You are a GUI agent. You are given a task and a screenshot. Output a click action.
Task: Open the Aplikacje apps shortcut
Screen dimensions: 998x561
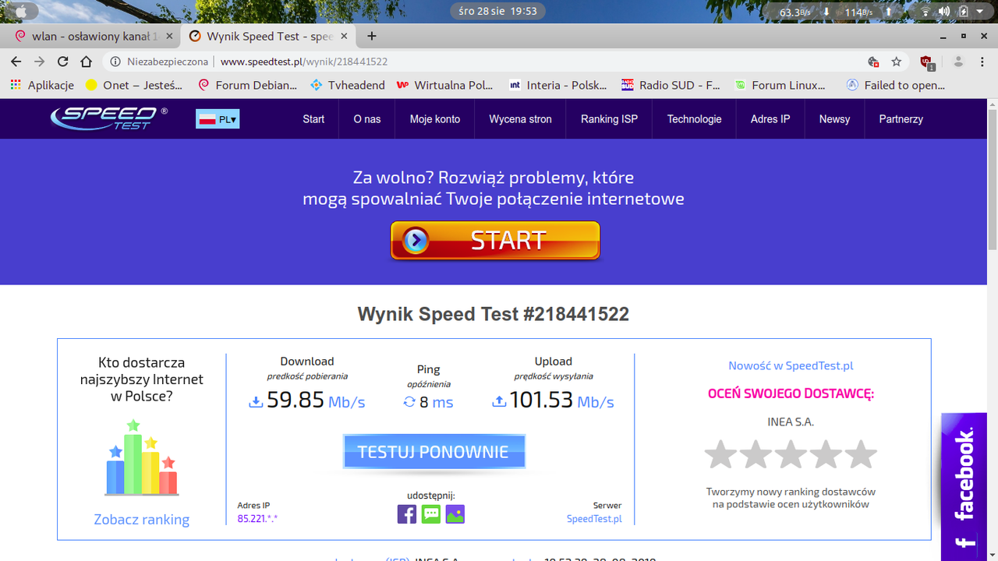pyautogui.click(x=43, y=85)
